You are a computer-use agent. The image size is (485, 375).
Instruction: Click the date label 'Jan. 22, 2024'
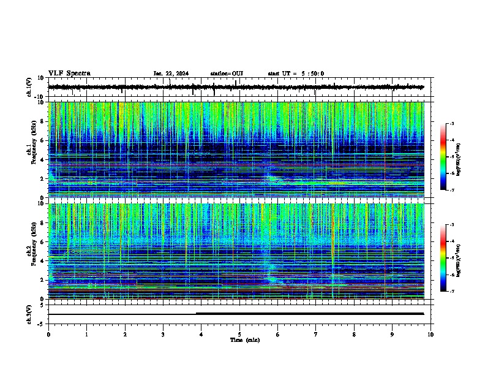point(171,74)
